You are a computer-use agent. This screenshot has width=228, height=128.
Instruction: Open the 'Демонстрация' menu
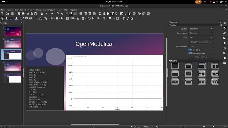pos(49,10)
